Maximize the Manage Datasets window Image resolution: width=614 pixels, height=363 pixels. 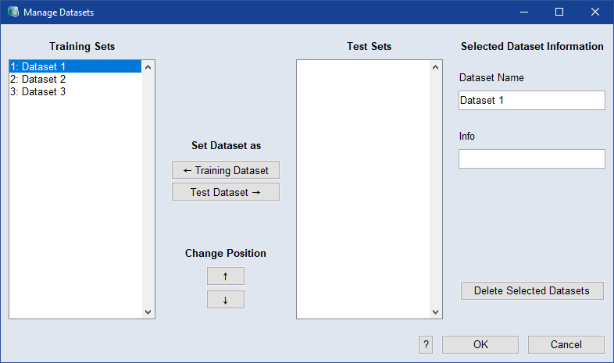559,12
